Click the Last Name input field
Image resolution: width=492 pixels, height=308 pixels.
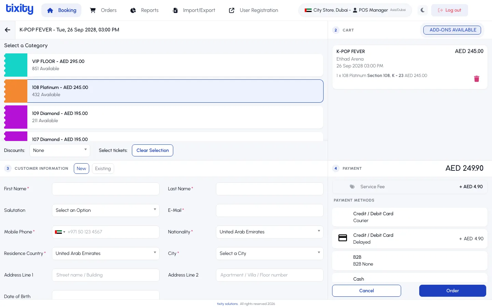(270, 189)
